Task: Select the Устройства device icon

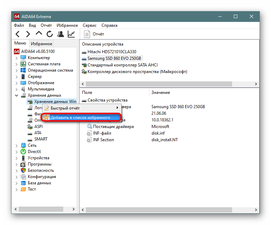Action: point(23,158)
